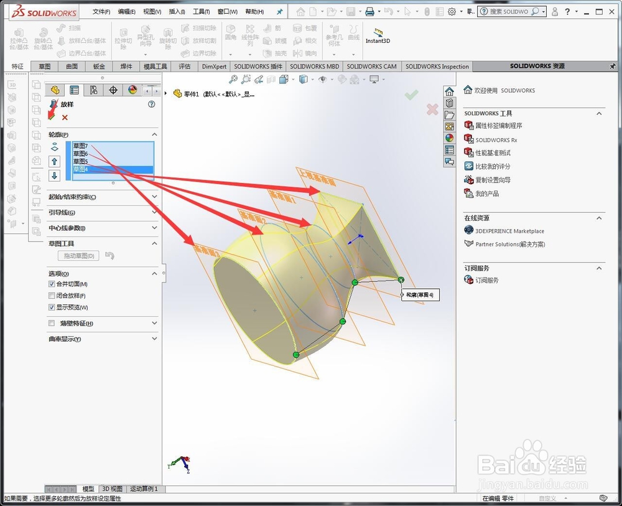Enable the 闭合放样(F) checkbox
Image resolution: width=622 pixels, height=506 pixels.
(52, 295)
